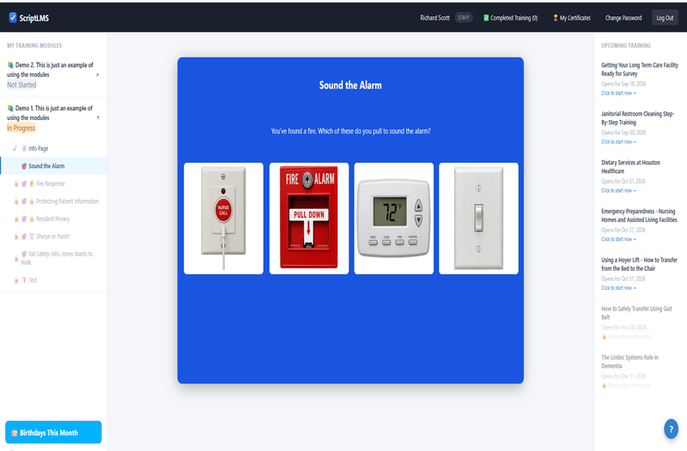Expand the Demo 2 module arrow
Viewport: 687px width, 451px height.
click(x=98, y=75)
